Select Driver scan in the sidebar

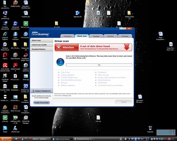[41, 40]
